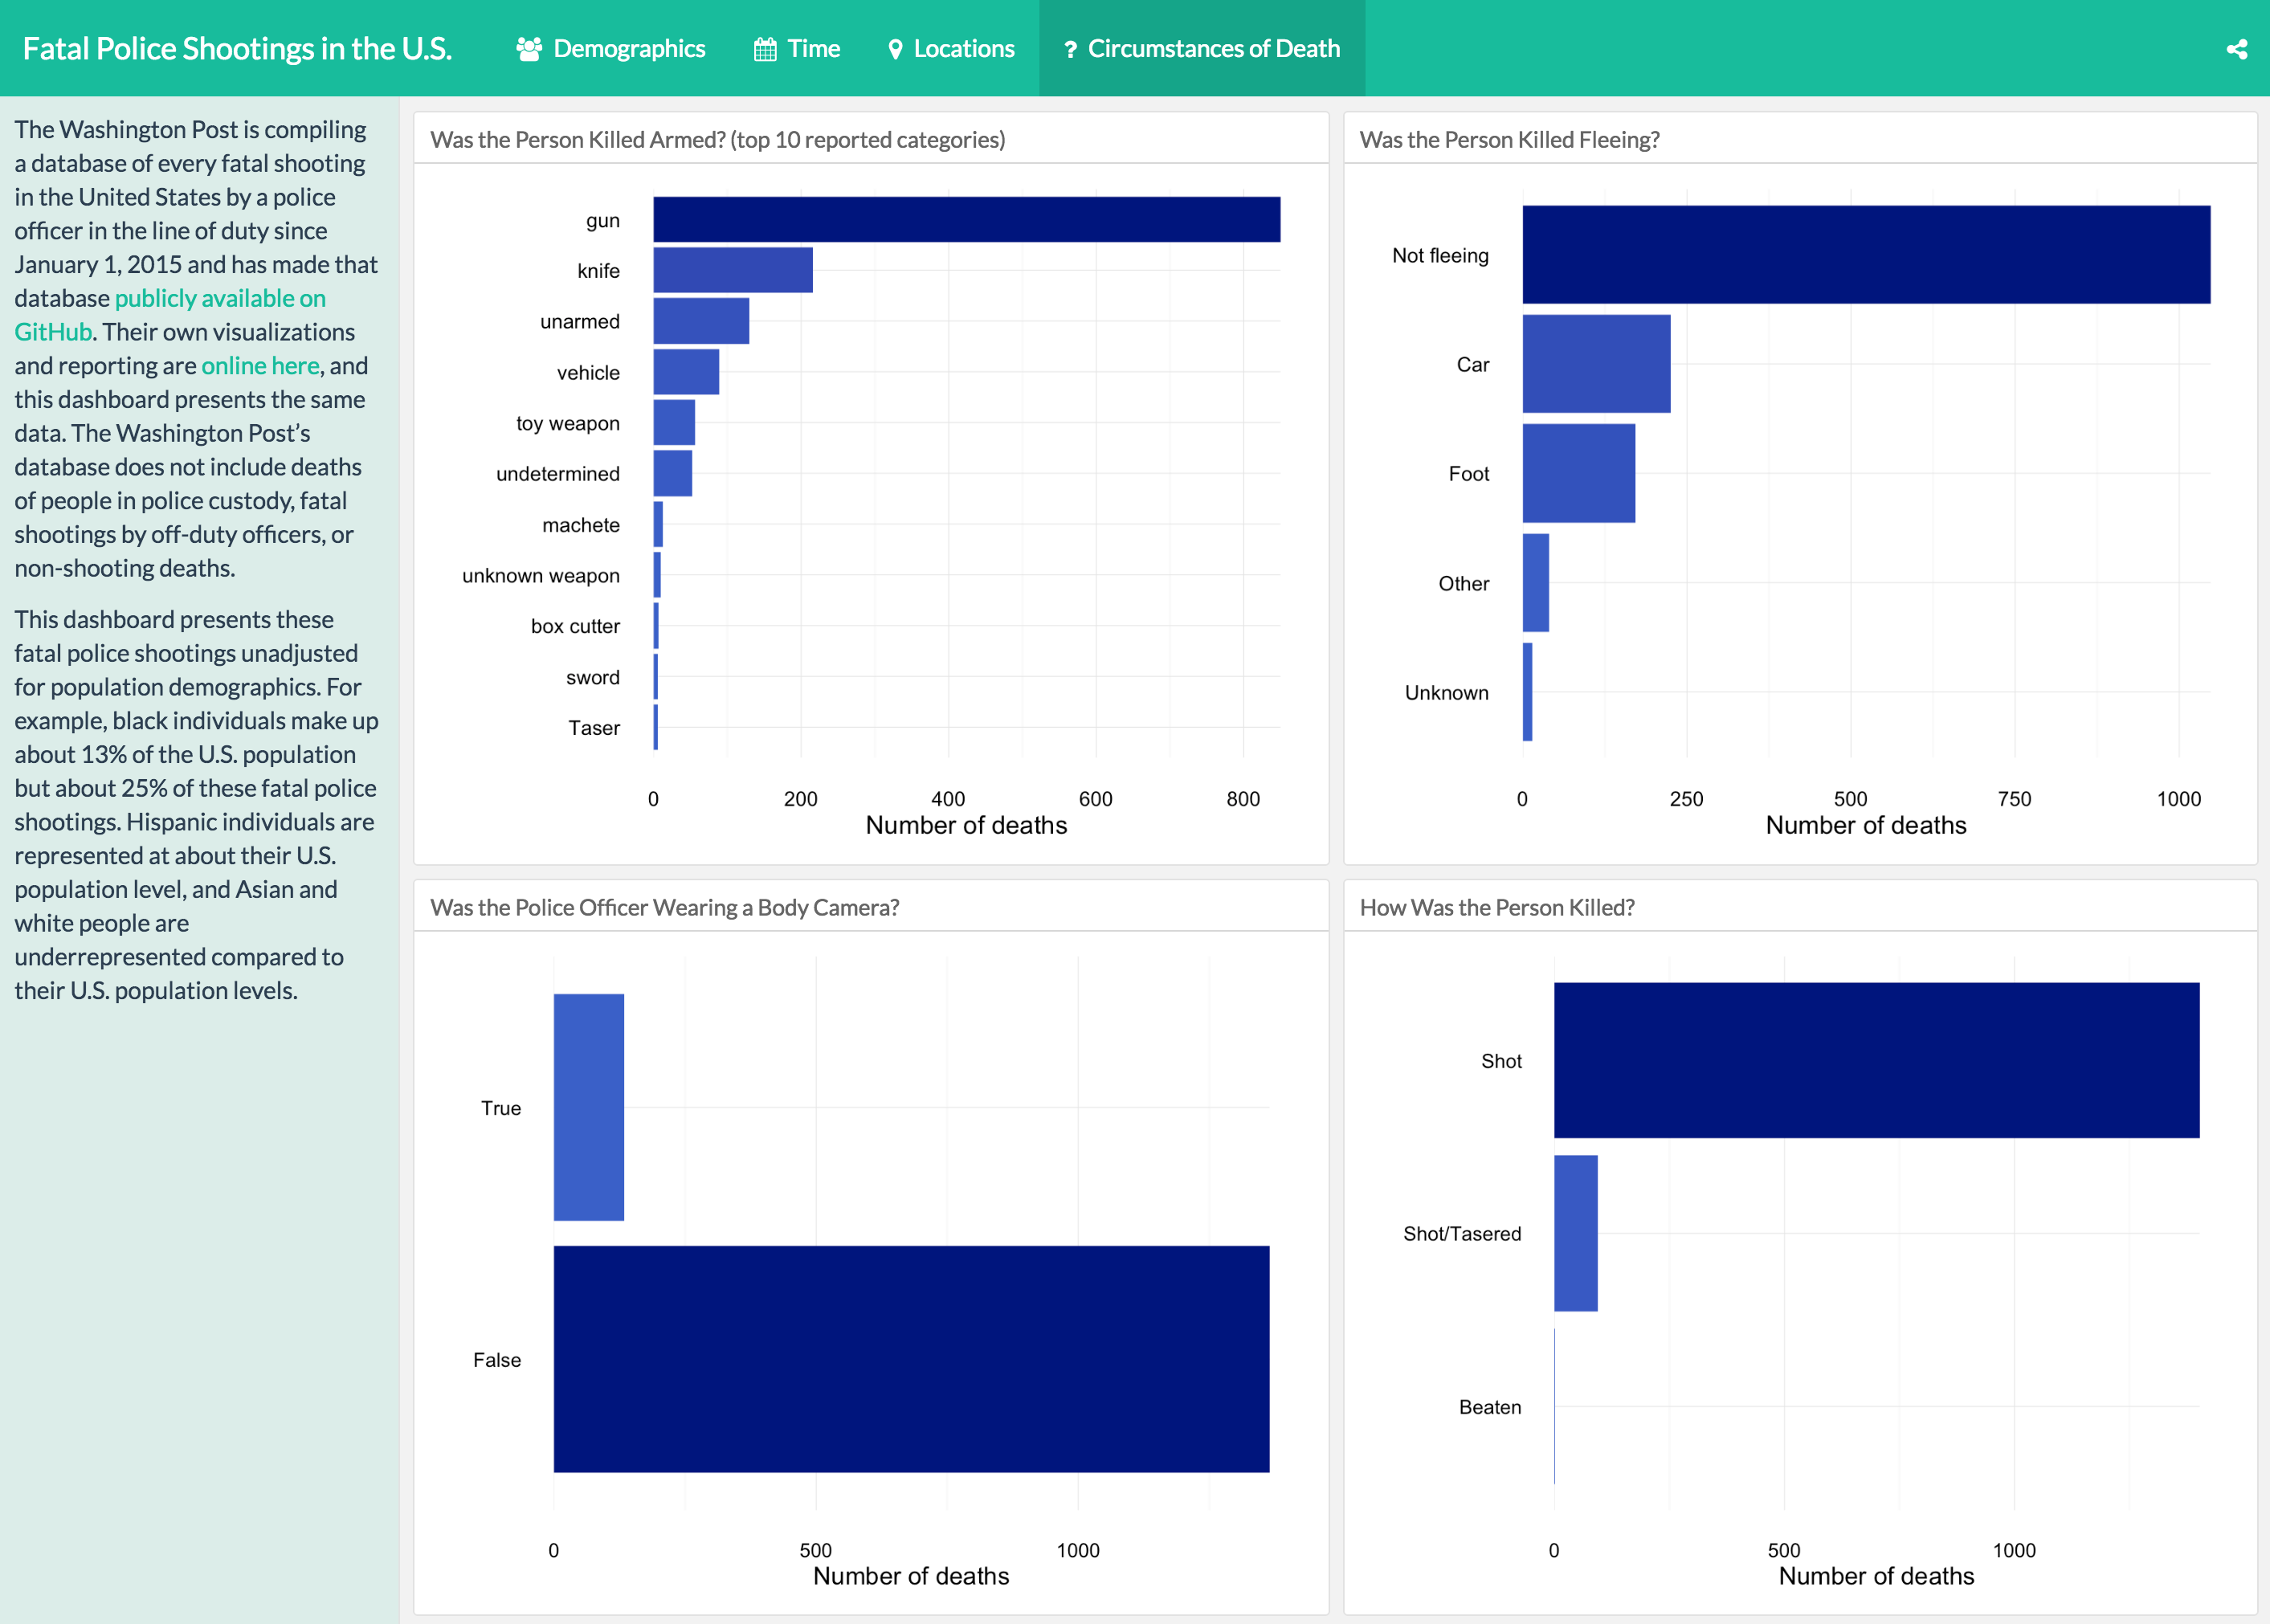Click the 'sword' axis label
Image resolution: width=2270 pixels, height=1624 pixels.
point(592,677)
